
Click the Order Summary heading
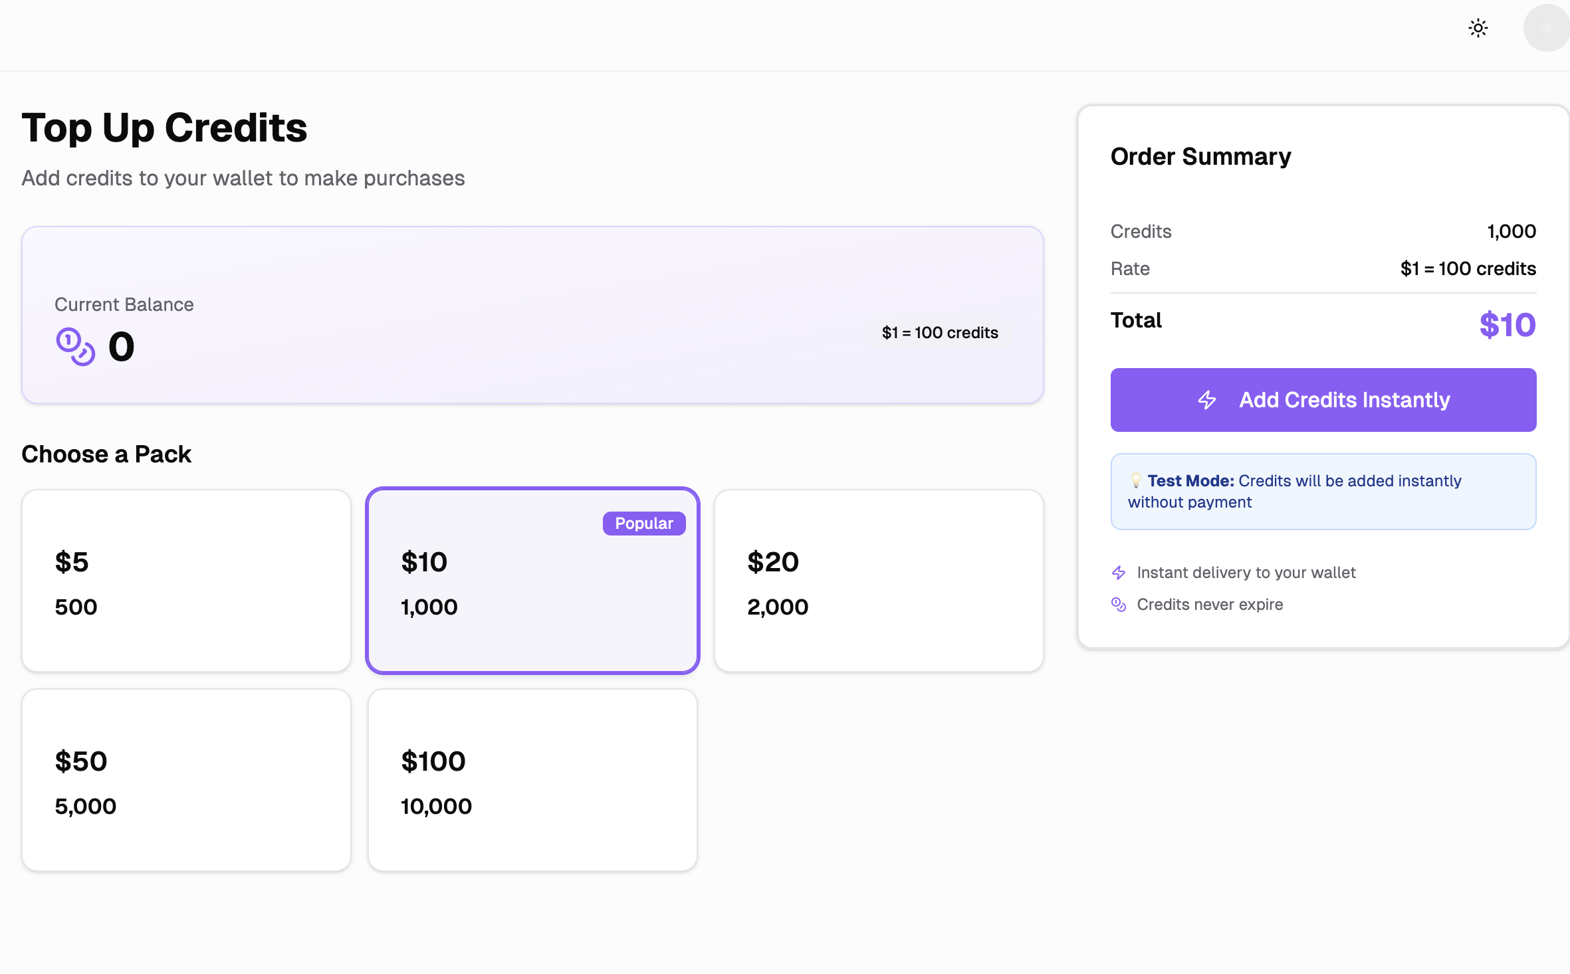click(1200, 157)
